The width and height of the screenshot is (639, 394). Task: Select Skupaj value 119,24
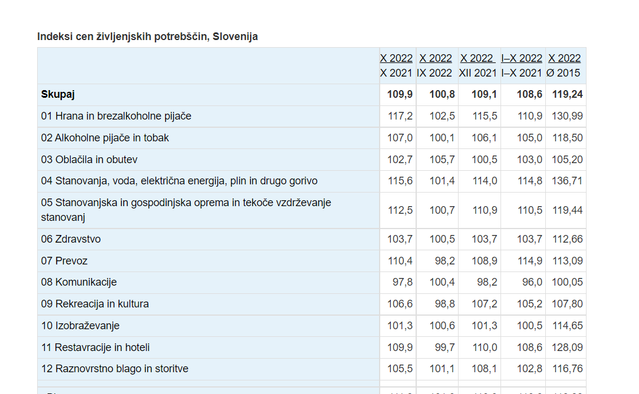pyautogui.click(x=567, y=94)
